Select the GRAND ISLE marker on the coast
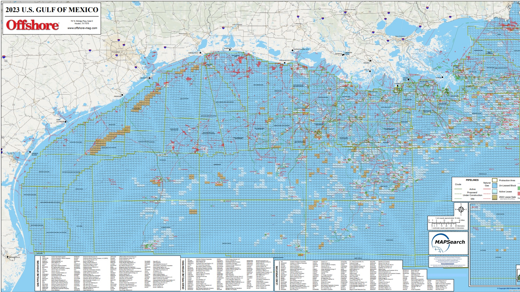The width and height of the screenshot is (520, 292). (408, 79)
